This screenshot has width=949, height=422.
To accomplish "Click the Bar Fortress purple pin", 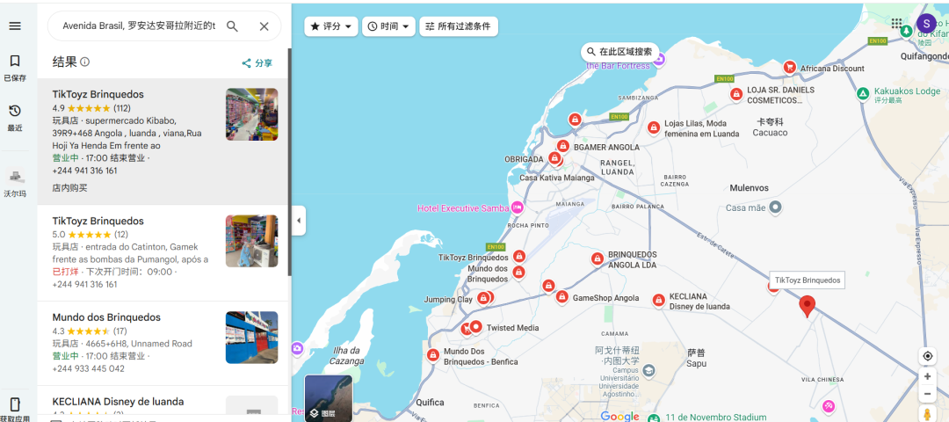I will pos(659,59).
